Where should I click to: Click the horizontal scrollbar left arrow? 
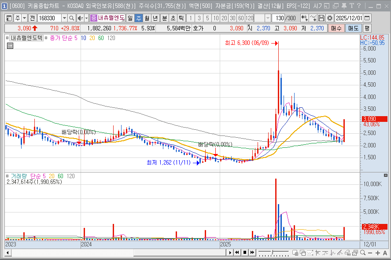8,253
